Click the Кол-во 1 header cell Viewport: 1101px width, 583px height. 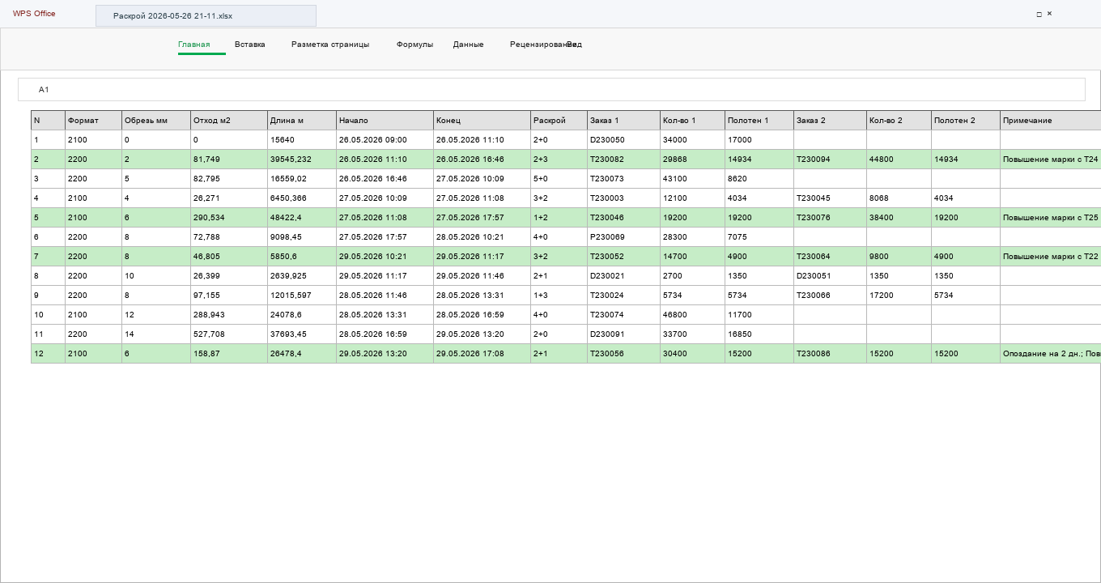(x=692, y=121)
